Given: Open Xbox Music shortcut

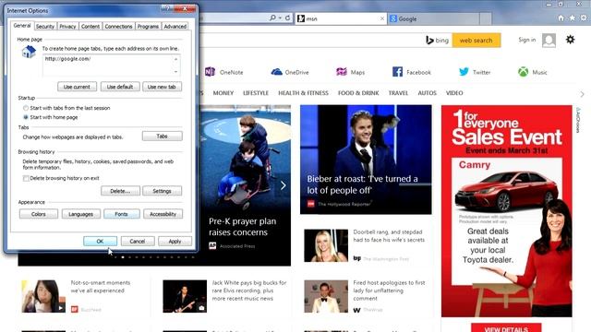Looking at the screenshot, I should pos(532,72).
